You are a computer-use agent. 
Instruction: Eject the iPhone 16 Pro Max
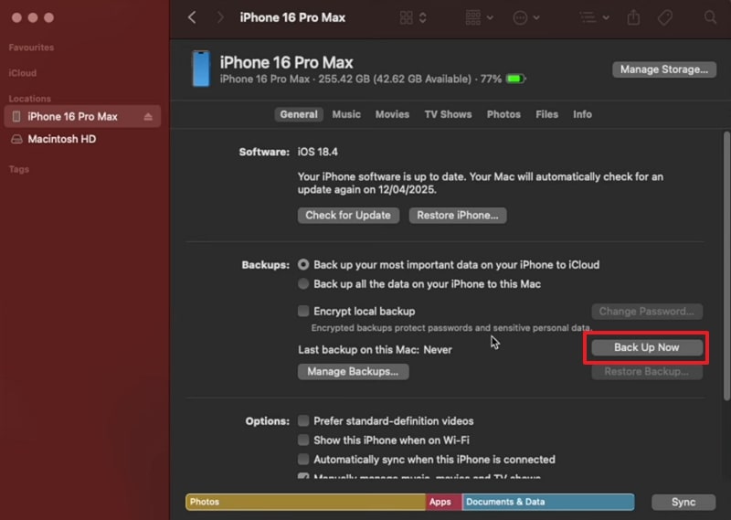pos(148,117)
